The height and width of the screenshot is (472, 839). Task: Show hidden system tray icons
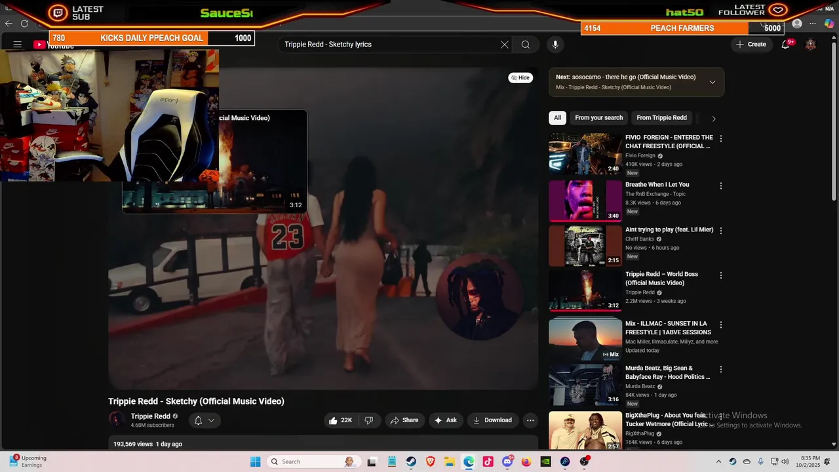718,462
